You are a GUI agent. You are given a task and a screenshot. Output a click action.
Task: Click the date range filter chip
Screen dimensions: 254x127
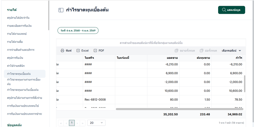tap(78, 31)
